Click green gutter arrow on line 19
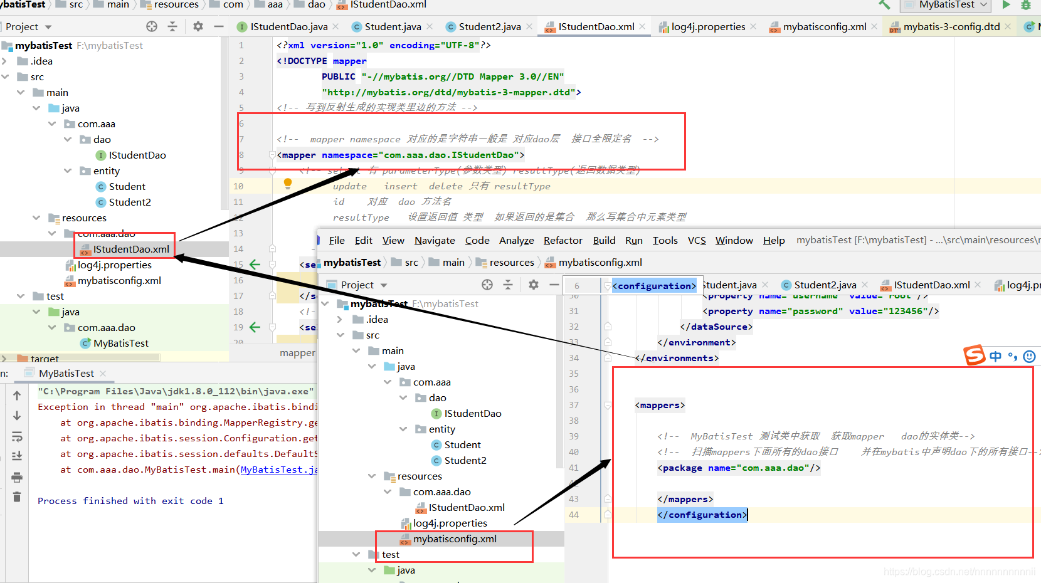This screenshot has width=1041, height=583. pos(255,327)
